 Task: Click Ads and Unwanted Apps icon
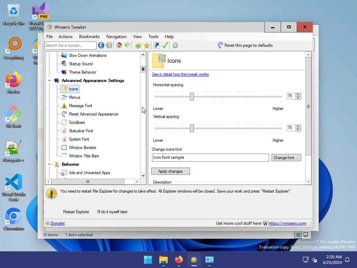64,173
